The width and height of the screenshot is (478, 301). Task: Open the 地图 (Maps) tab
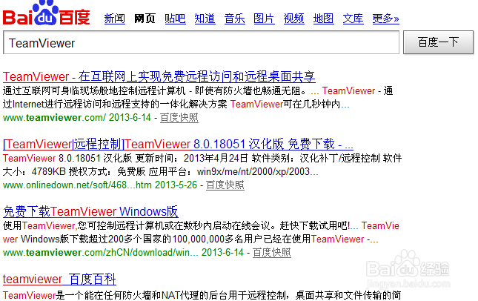(323, 19)
